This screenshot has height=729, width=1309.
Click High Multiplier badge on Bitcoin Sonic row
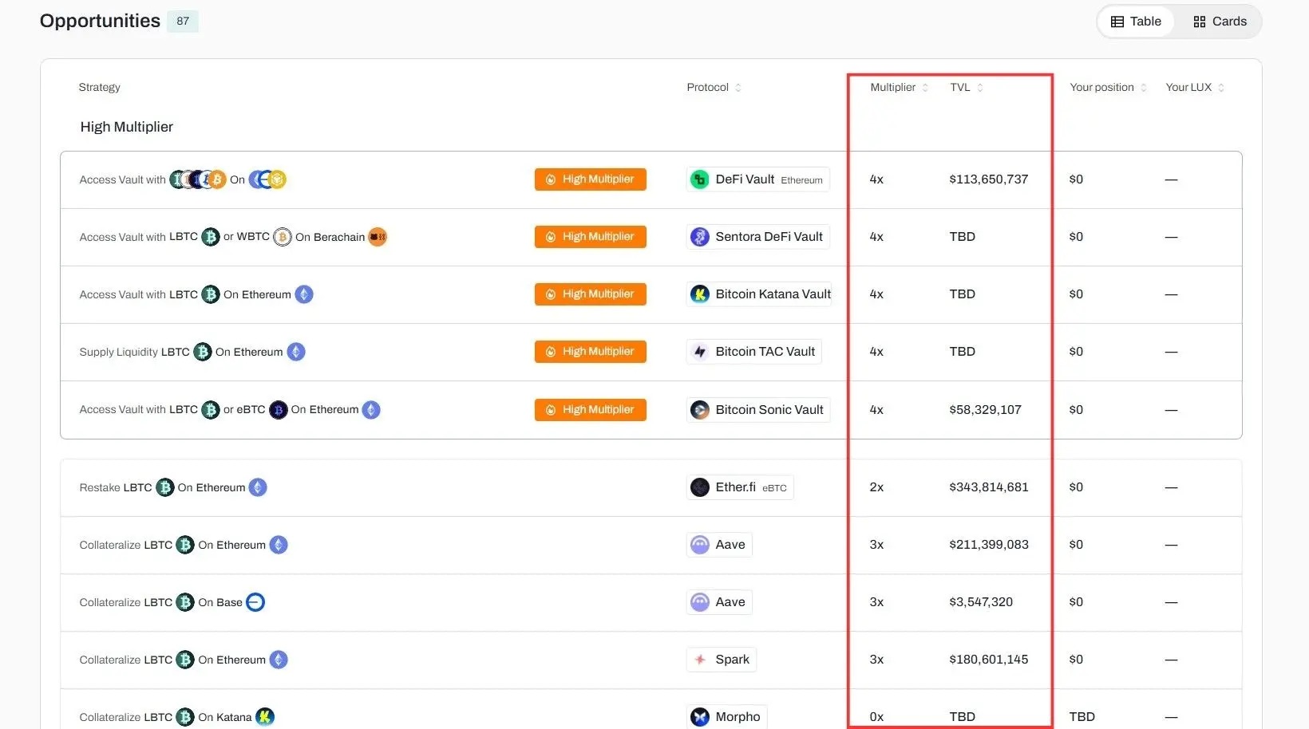click(x=590, y=410)
